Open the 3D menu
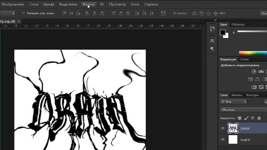The height and width of the screenshot is (150, 267). (x=102, y=5)
